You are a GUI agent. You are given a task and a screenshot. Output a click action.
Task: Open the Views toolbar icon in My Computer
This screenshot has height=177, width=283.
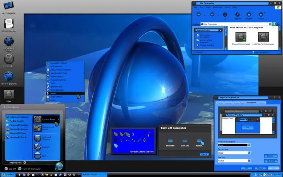click(261, 15)
